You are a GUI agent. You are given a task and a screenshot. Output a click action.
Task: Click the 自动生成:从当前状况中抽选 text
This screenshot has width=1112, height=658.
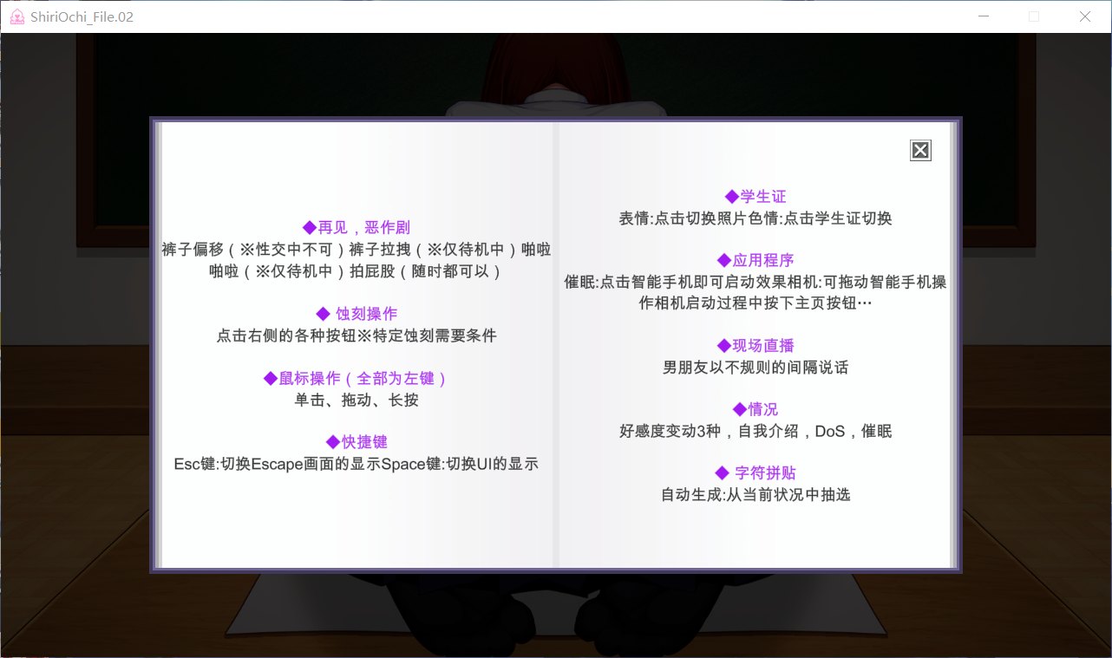point(756,495)
